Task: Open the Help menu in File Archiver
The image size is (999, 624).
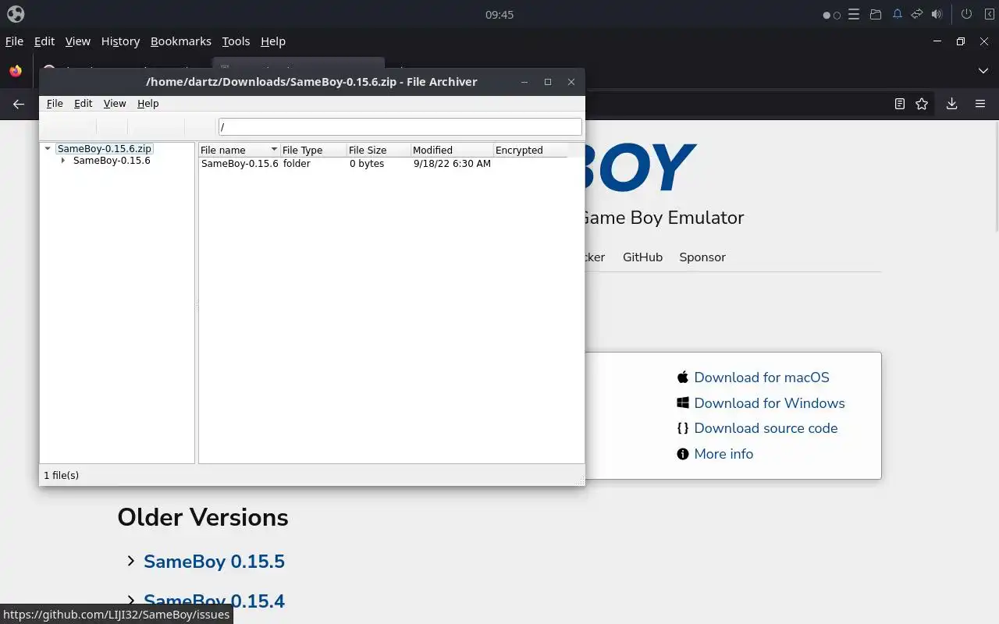Action: click(148, 103)
